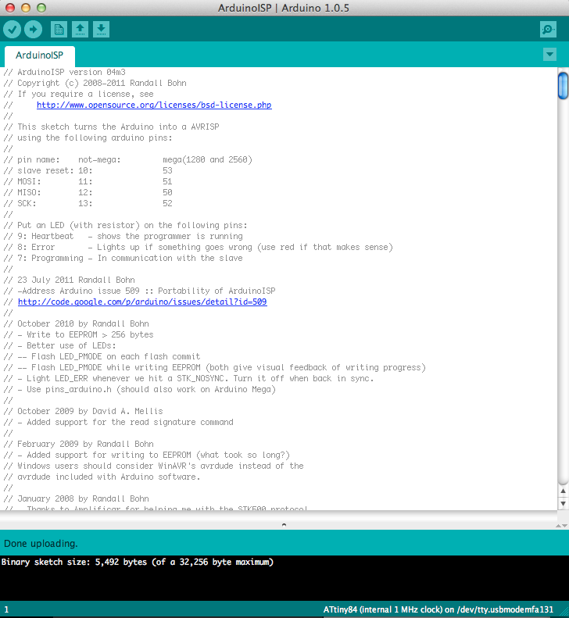Click the 'Use pins_arduino.h' comment line
Viewport: 569px width, 618px height.
(140, 389)
